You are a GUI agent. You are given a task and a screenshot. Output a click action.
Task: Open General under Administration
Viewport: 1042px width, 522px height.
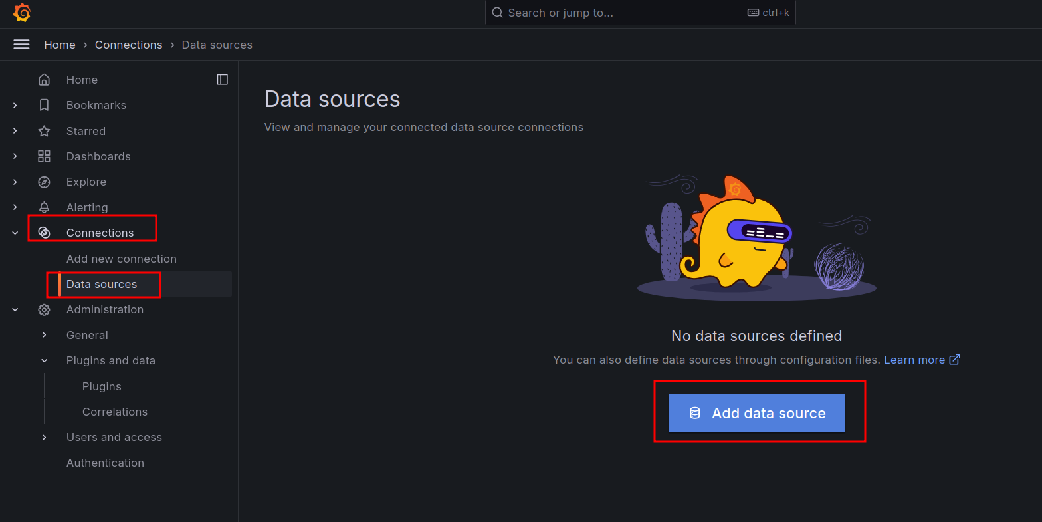(87, 335)
